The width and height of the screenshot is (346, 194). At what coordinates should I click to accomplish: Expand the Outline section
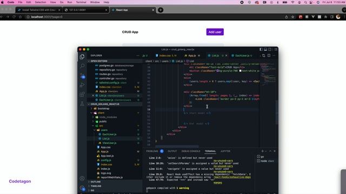click(x=95, y=182)
